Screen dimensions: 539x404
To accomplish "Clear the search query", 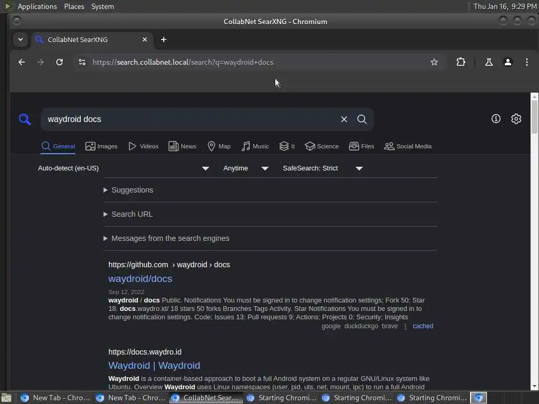I will click(344, 119).
